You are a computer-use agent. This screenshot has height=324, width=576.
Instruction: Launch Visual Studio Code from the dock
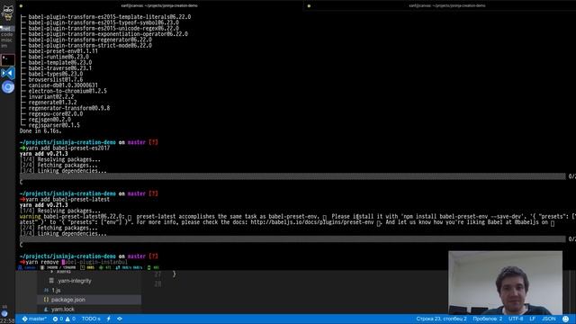(8, 73)
